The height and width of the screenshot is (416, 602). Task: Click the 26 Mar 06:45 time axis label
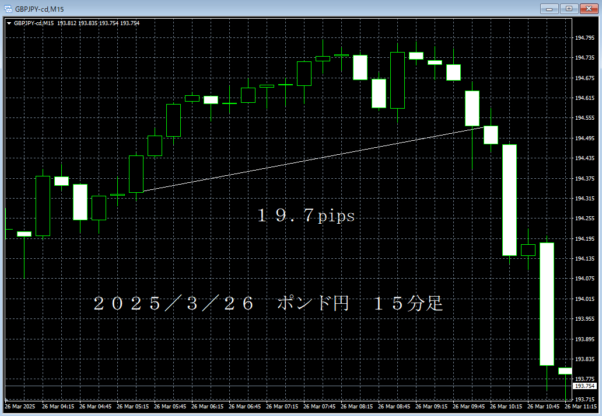[244, 407]
